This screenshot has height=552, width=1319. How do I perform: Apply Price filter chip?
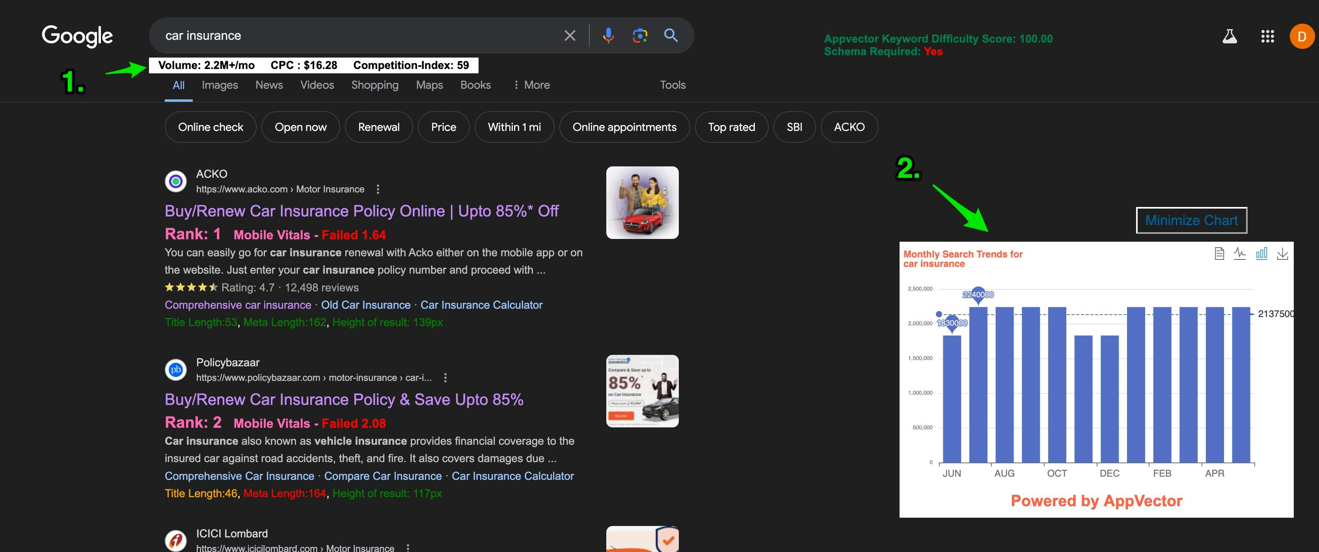coord(443,127)
